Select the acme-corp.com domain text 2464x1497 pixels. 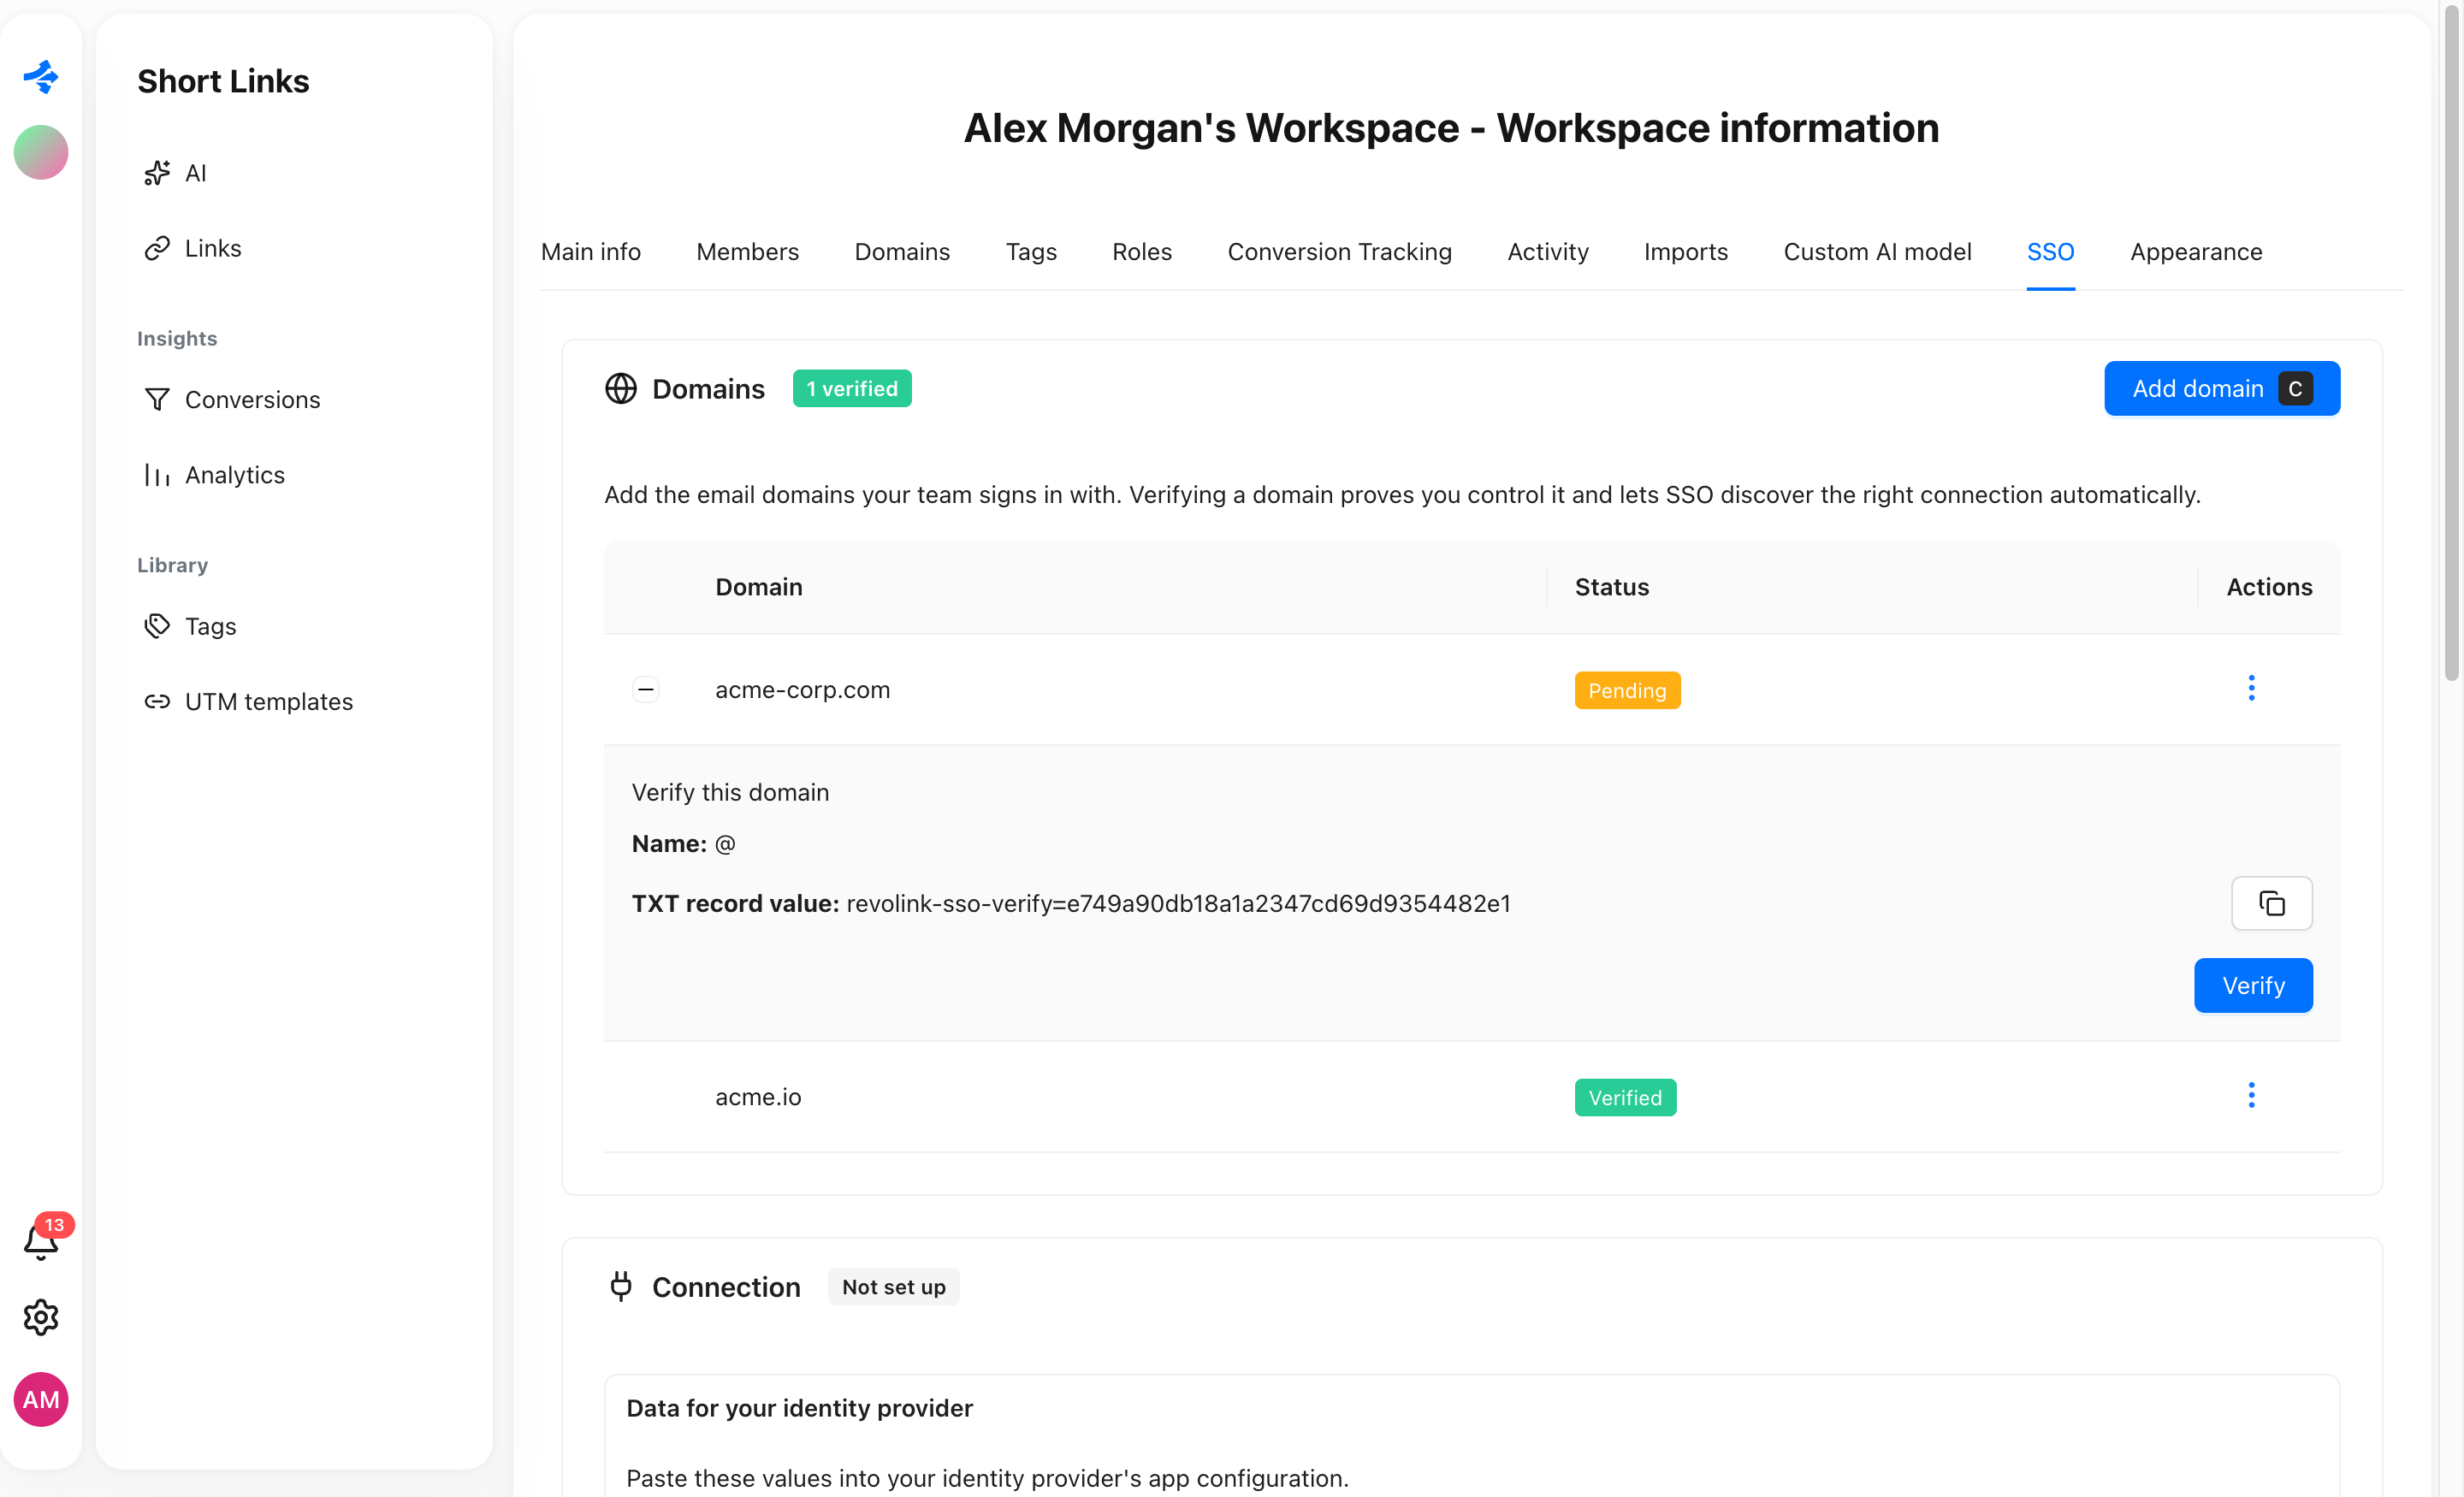[x=802, y=689]
